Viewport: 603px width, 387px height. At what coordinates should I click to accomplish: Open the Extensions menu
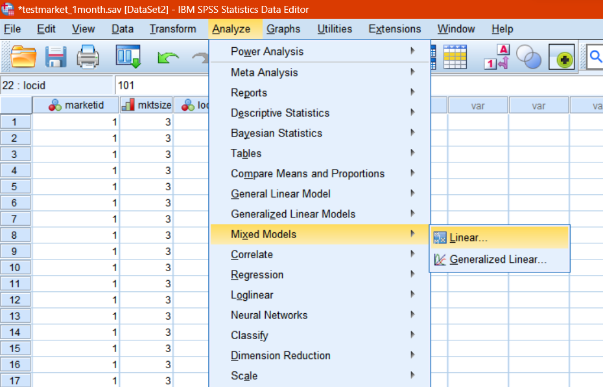pyautogui.click(x=395, y=28)
